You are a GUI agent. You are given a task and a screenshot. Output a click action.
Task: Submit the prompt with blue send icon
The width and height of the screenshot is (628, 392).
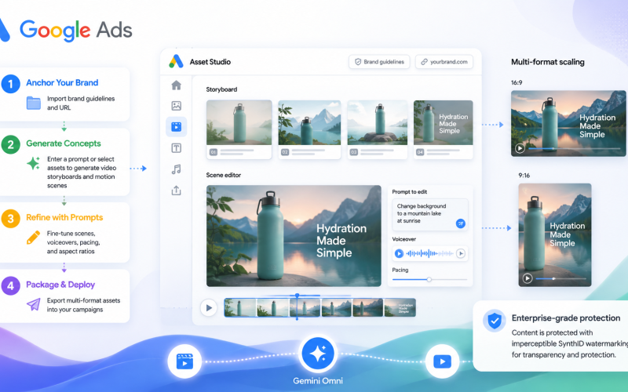461,223
